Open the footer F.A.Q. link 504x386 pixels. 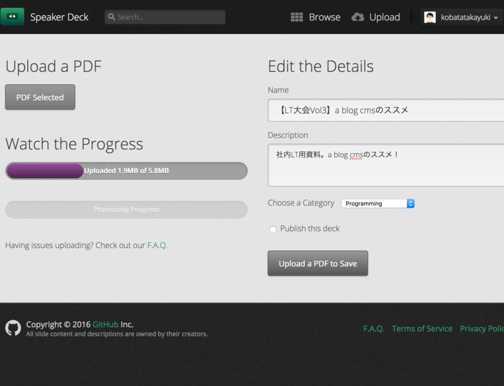coord(374,329)
